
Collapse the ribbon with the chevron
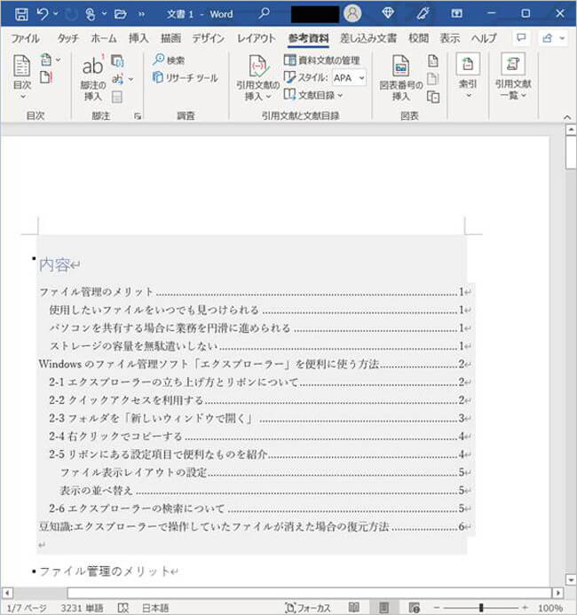coord(567,117)
